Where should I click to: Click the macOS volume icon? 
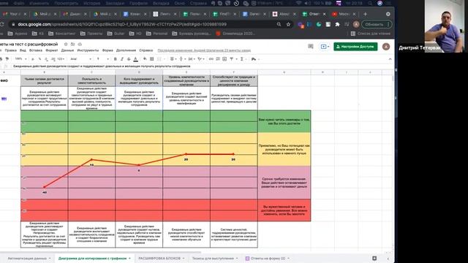(x=307, y=3)
